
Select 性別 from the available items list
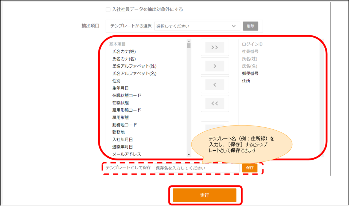116,81
